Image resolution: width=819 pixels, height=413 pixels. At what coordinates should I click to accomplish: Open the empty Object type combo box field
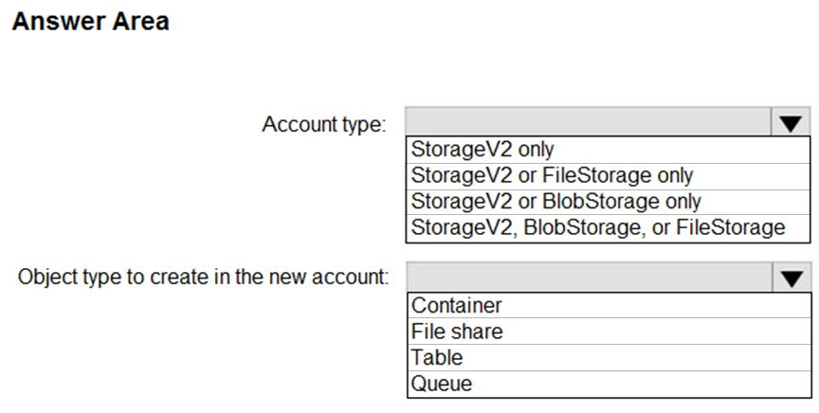[590, 278]
